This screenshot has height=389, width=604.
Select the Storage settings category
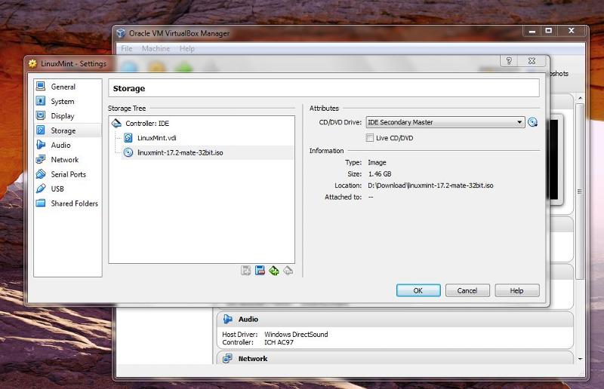[x=63, y=130]
